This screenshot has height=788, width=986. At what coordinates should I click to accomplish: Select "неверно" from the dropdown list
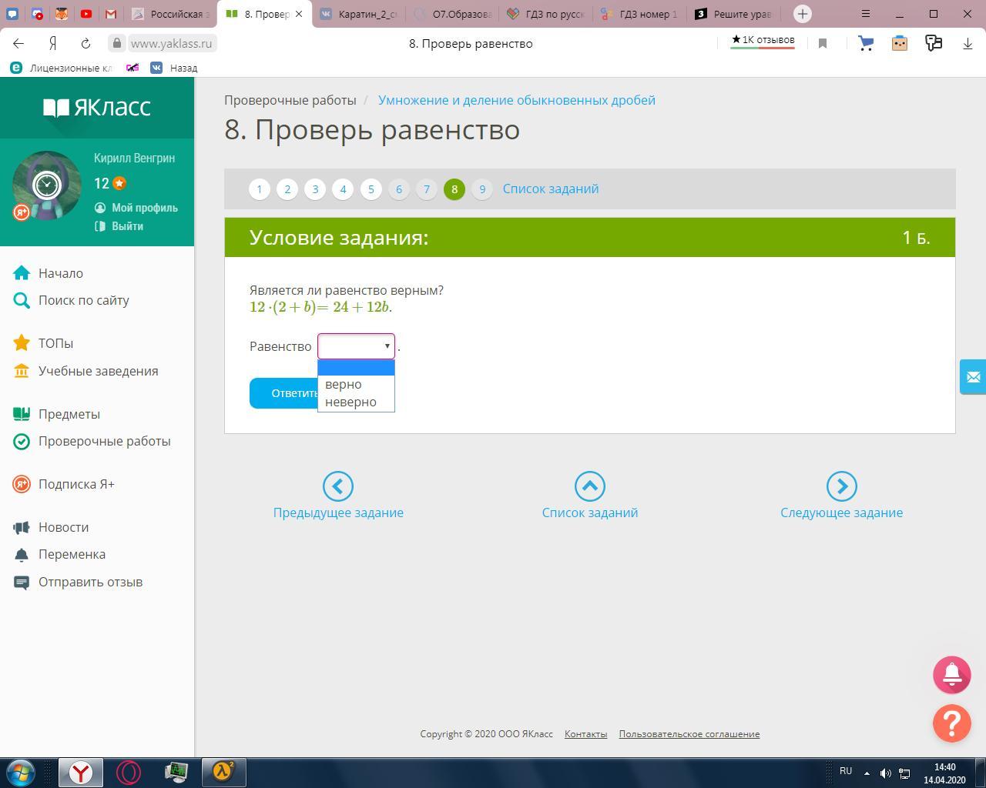click(x=356, y=402)
